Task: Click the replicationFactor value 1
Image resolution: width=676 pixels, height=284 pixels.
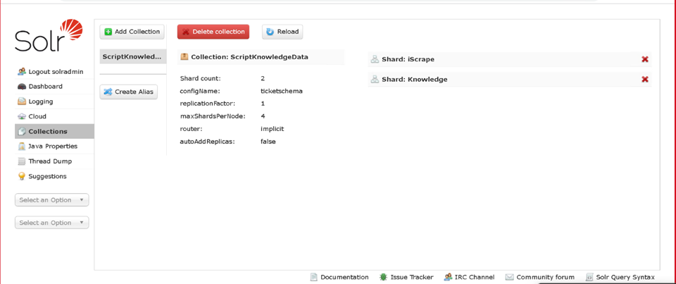Action: click(263, 104)
